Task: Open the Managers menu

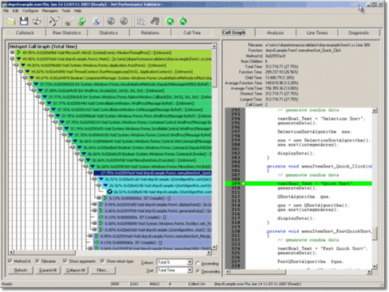Action: 49,11
